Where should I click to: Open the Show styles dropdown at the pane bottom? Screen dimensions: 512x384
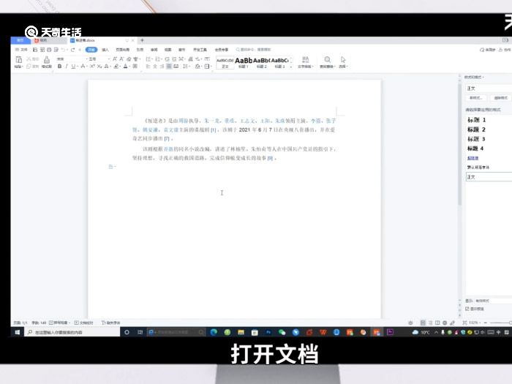(493, 301)
